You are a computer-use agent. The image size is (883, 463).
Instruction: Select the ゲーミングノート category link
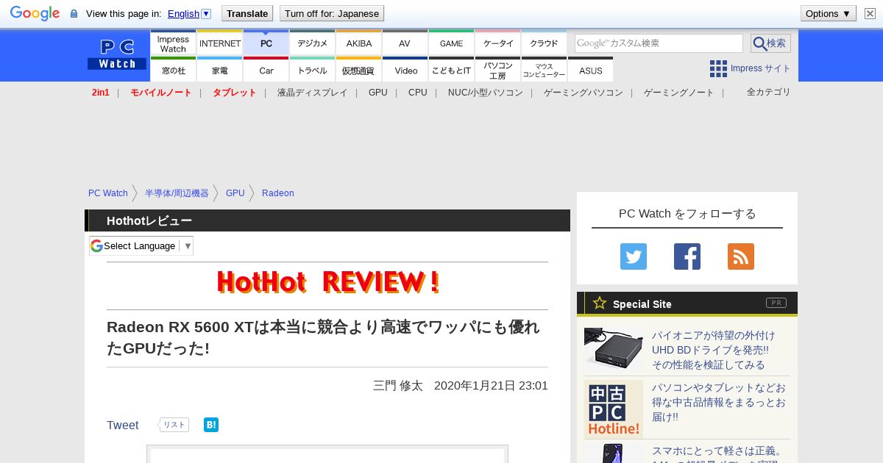coord(678,93)
